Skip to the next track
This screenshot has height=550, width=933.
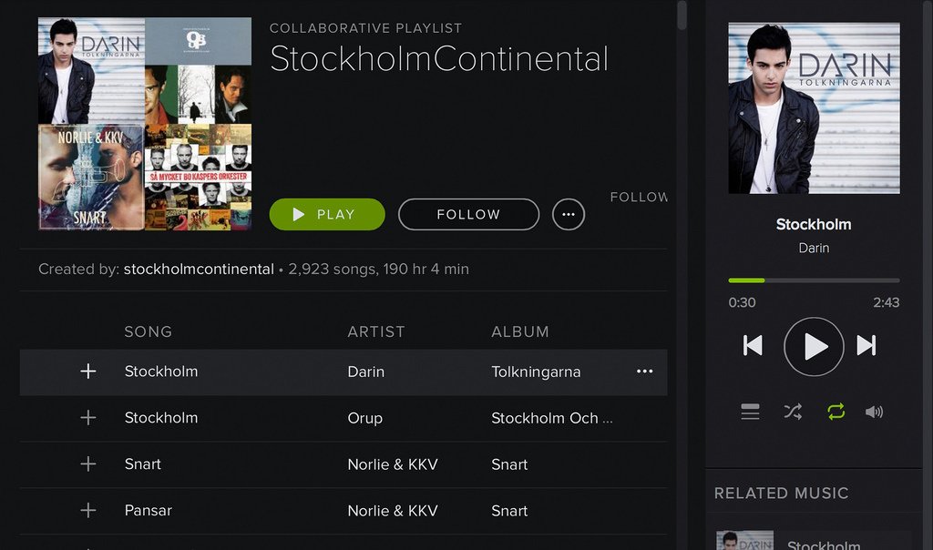pyautogui.click(x=866, y=346)
